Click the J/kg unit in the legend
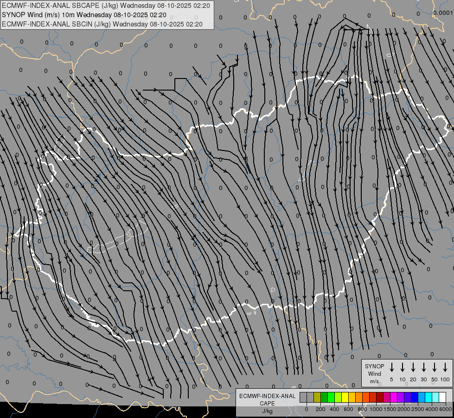This screenshot has width=454, height=418. (267, 411)
